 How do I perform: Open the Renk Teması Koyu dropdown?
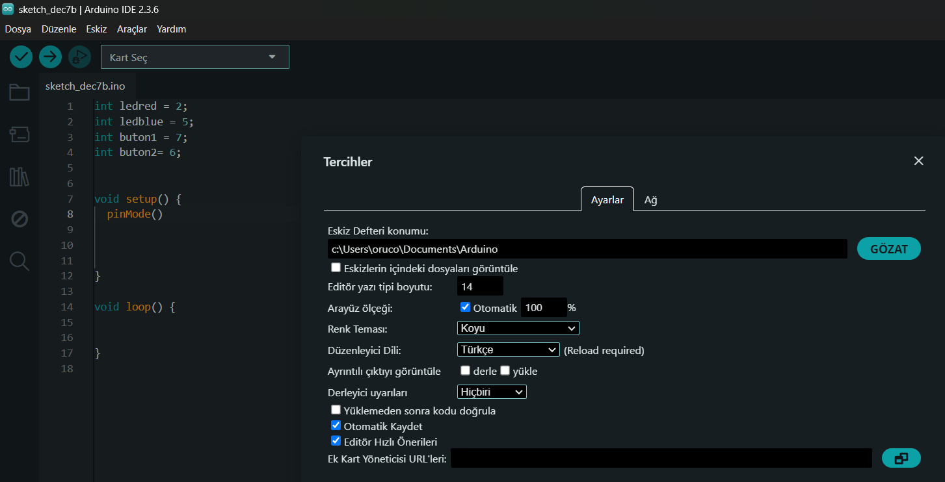tap(518, 328)
